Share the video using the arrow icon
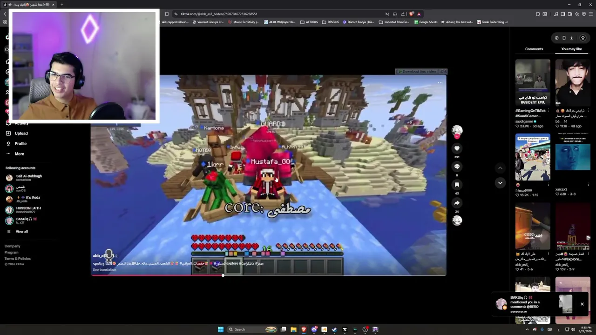The width and height of the screenshot is (596, 335). [457, 203]
